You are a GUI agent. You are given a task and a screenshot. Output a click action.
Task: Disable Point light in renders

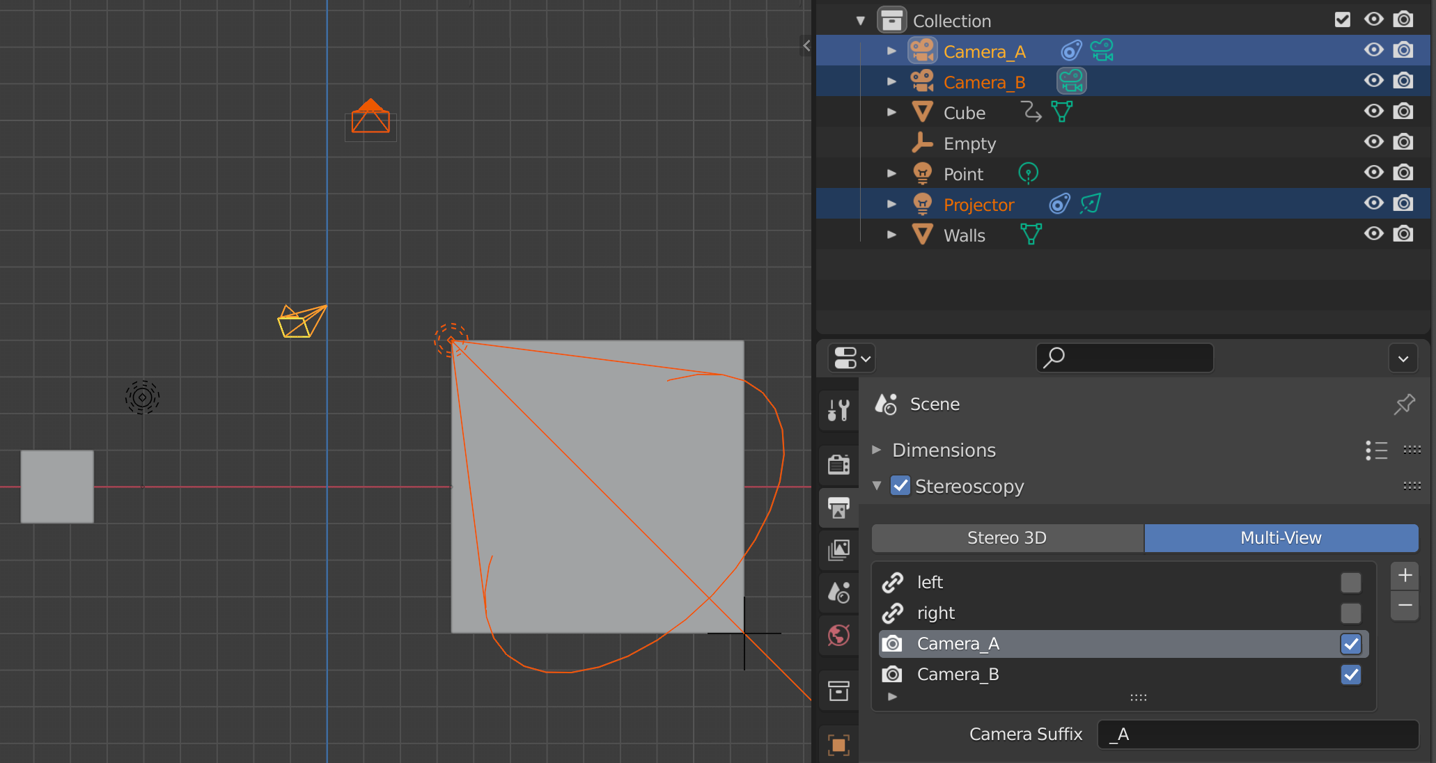click(x=1403, y=173)
